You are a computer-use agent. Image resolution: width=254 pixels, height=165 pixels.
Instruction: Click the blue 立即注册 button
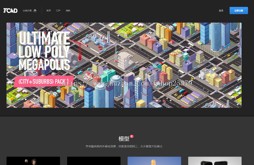pos(238,10)
